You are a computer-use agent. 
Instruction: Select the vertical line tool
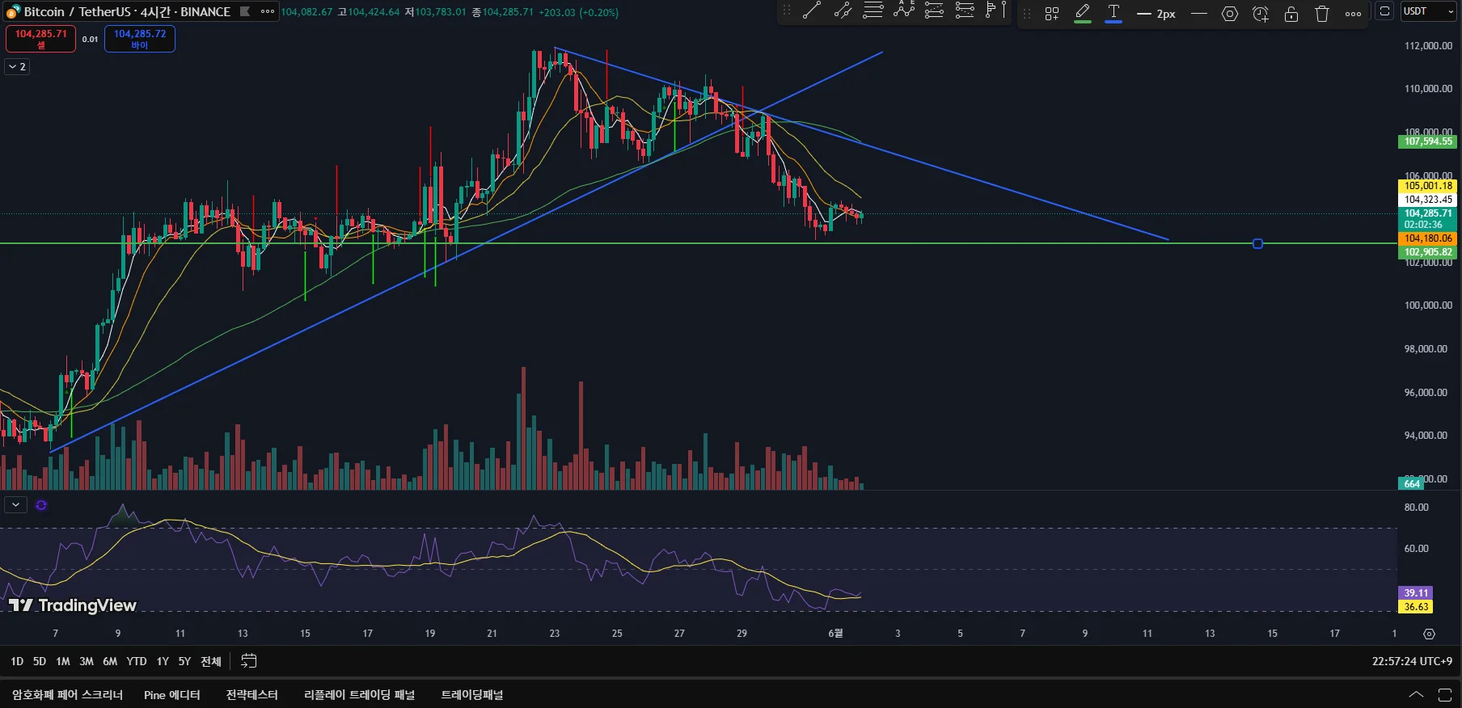click(x=1004, y=11)
